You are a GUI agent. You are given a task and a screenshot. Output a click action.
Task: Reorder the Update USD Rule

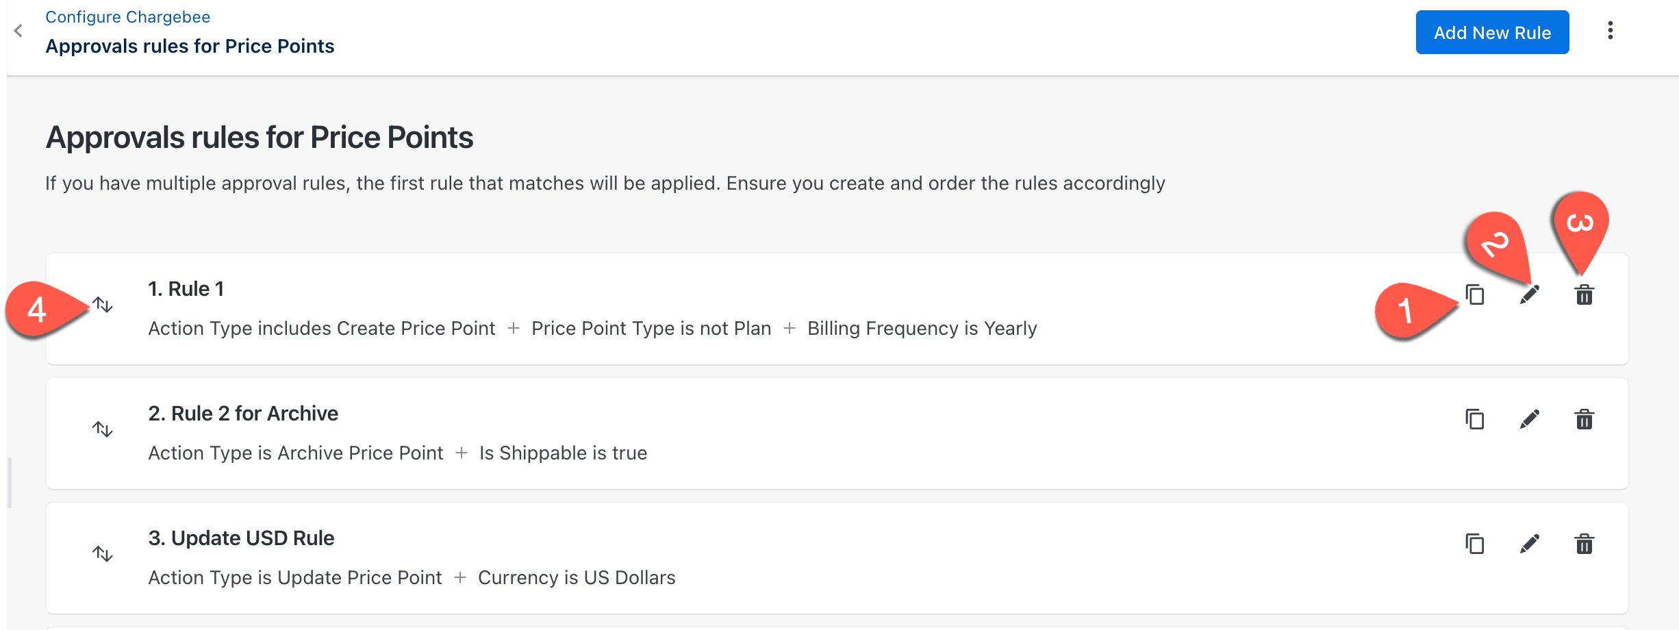(x=103, y=553)
